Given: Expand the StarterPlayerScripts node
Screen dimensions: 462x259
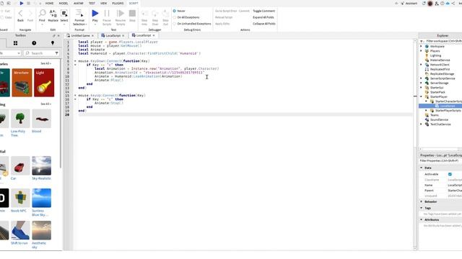Looking at the screenshot, I should tap(427, 110).
